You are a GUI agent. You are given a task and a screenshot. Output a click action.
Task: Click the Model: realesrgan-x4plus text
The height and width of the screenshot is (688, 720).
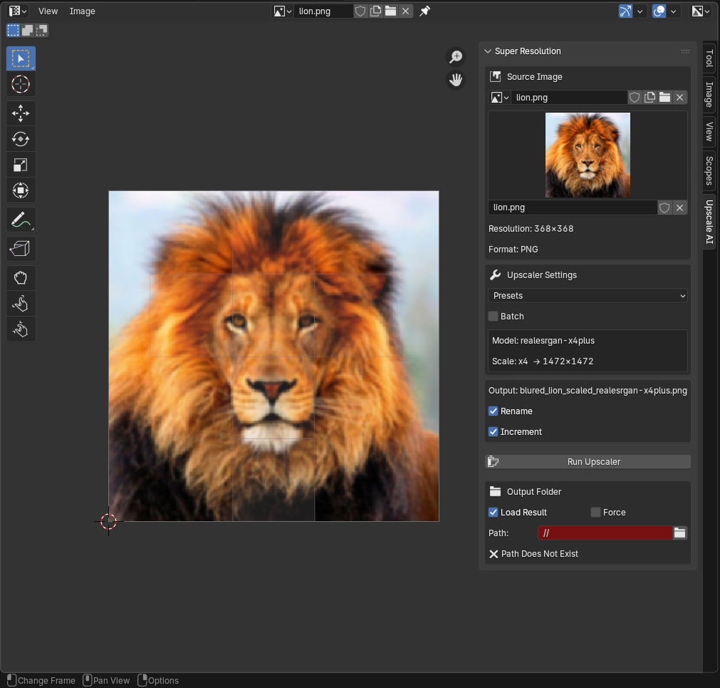tap(543, 341)
